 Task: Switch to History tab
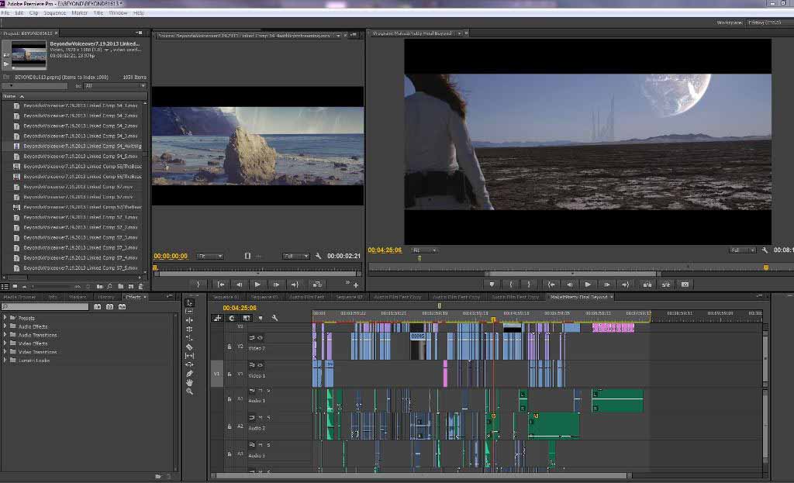(106, 297)
